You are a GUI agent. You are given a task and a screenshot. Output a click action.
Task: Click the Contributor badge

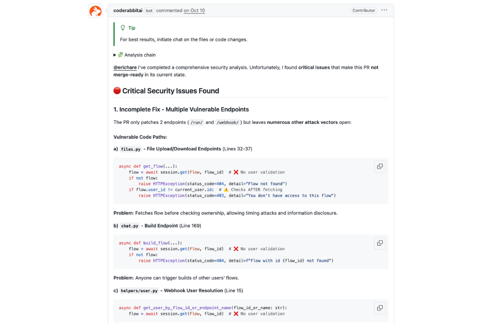363,10
